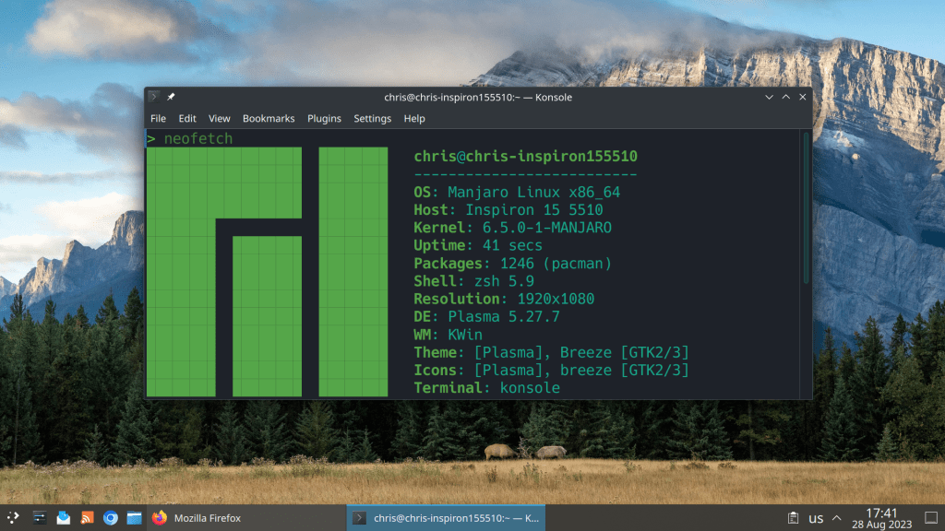Launch the mail client from the taskbar
This screenshot has width=945, height=531.
pyautogui.click(x=63, y=518)
